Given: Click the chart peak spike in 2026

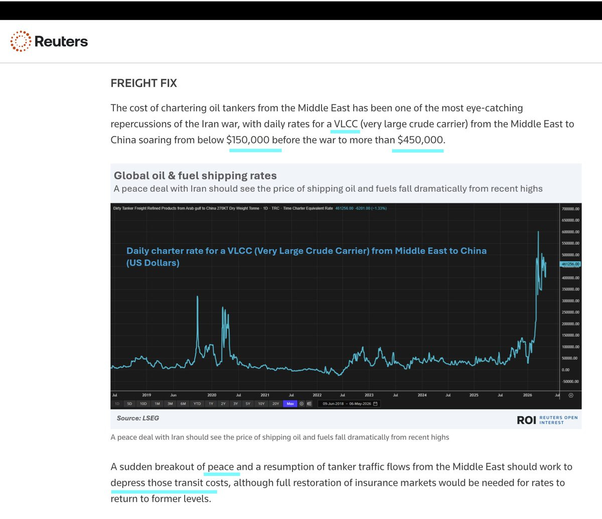Looking at the screenshot, I should [x=538, y=233].
